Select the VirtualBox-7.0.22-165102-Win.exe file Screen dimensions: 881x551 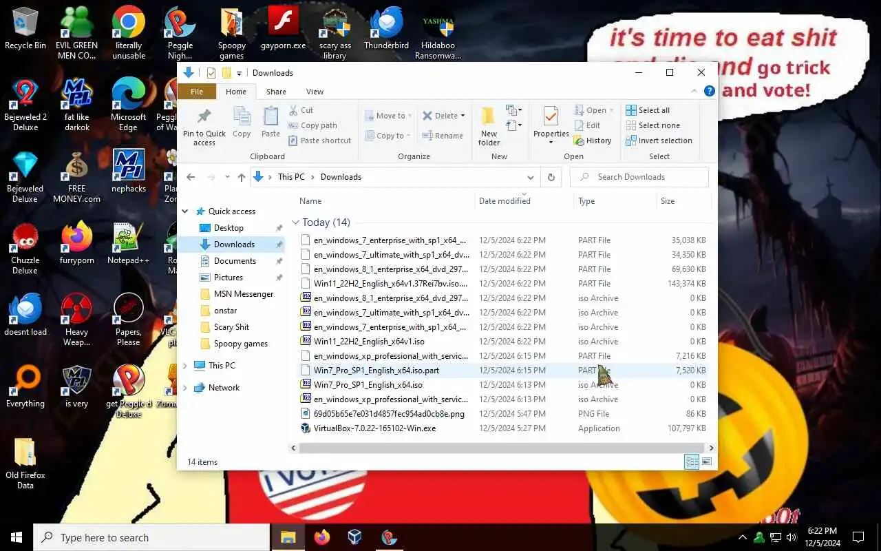tap(374, 428)
